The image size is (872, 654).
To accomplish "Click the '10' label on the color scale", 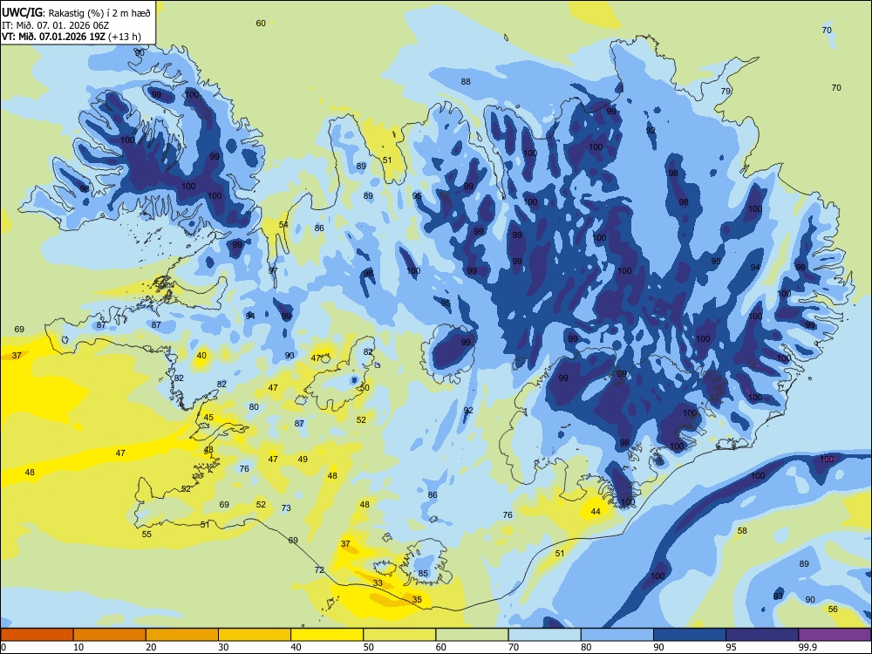I will click(78, 647).
